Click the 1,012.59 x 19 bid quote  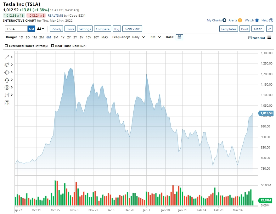[x=14, y=15]
